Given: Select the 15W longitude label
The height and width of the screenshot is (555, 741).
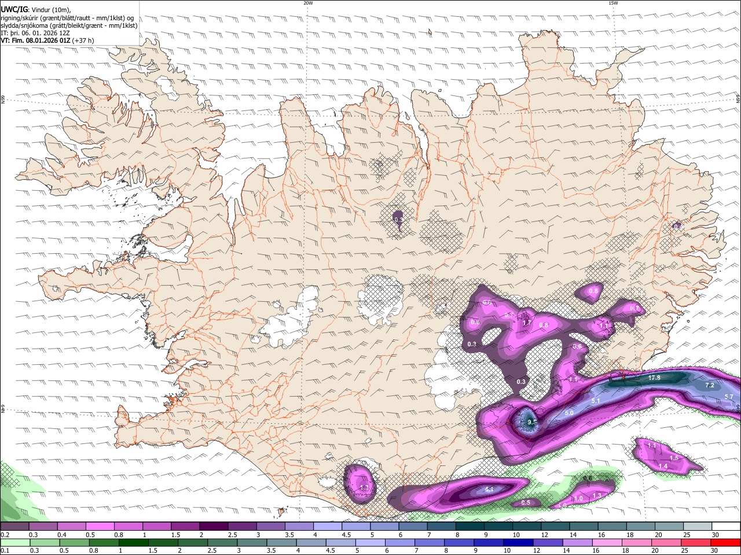Looking at the screenshot, I should [613, 3].
